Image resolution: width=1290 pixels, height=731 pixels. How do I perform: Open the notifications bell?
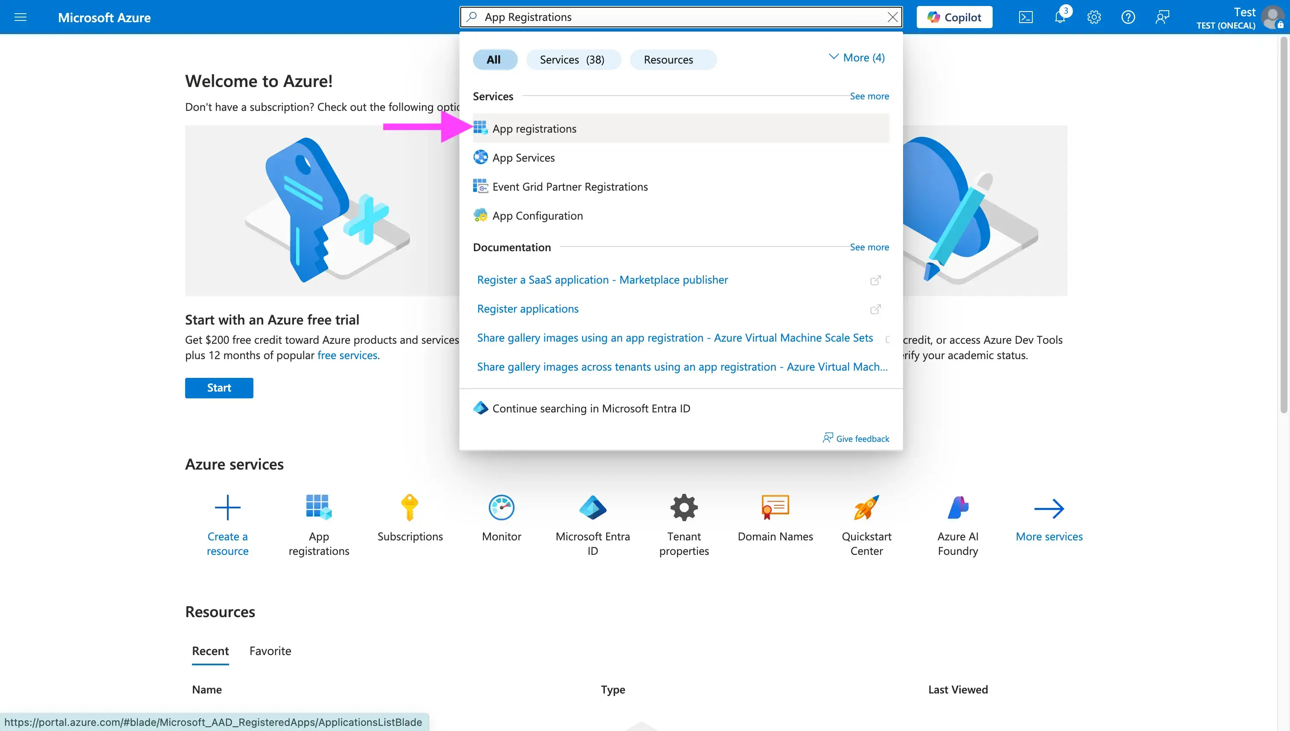tap(1060, 17)
